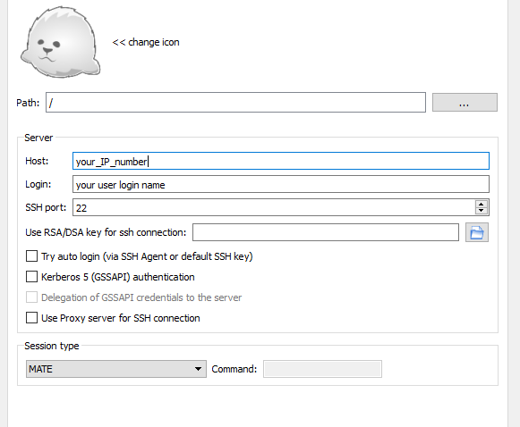Click the Command text field
Image resolution: width=520 pixels, height=427 pixels.
pos(322,369)
